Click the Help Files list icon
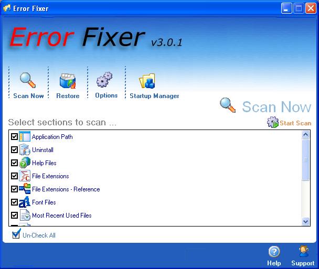This screenshot has width=319, height=269. [25, 163]
